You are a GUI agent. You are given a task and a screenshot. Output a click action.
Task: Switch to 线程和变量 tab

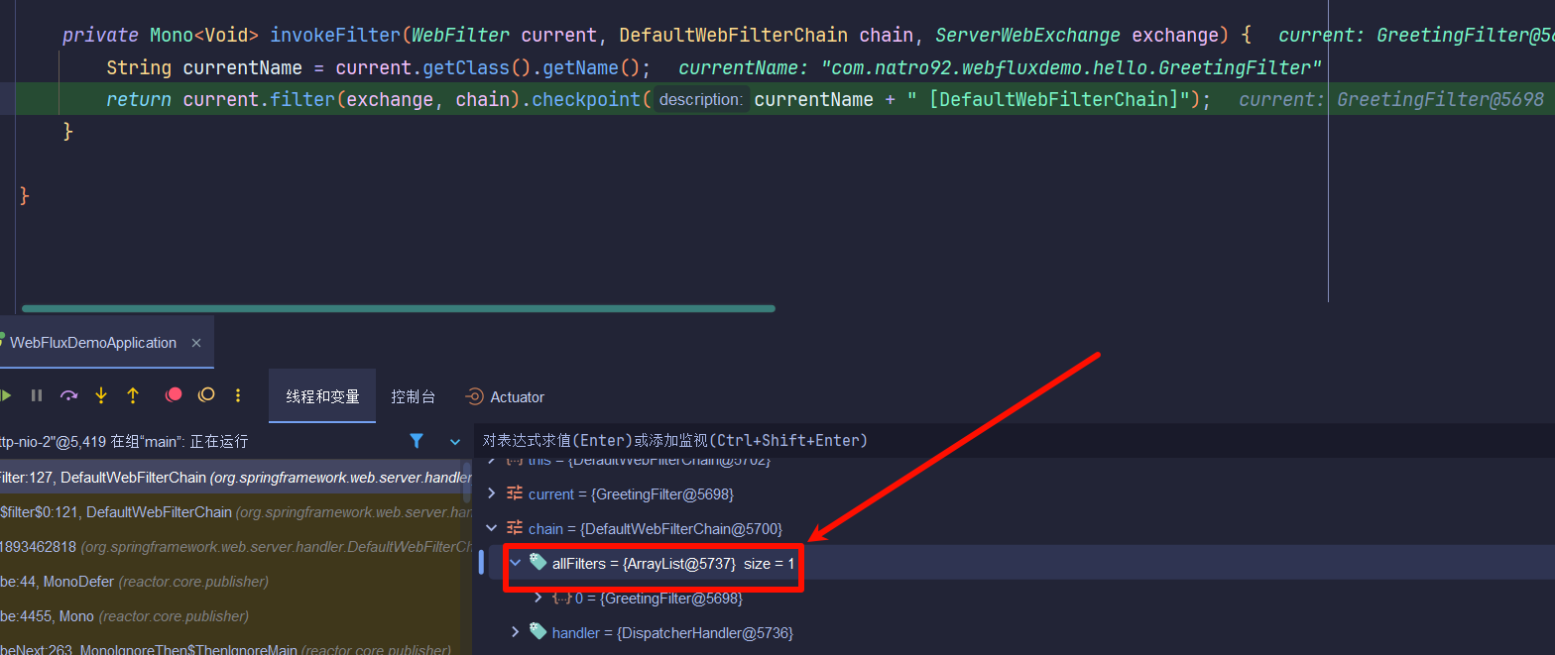[322, 396]
